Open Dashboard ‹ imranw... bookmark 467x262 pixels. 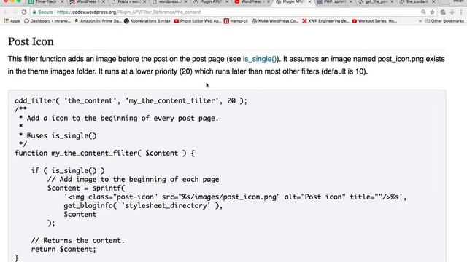(47, 21)
